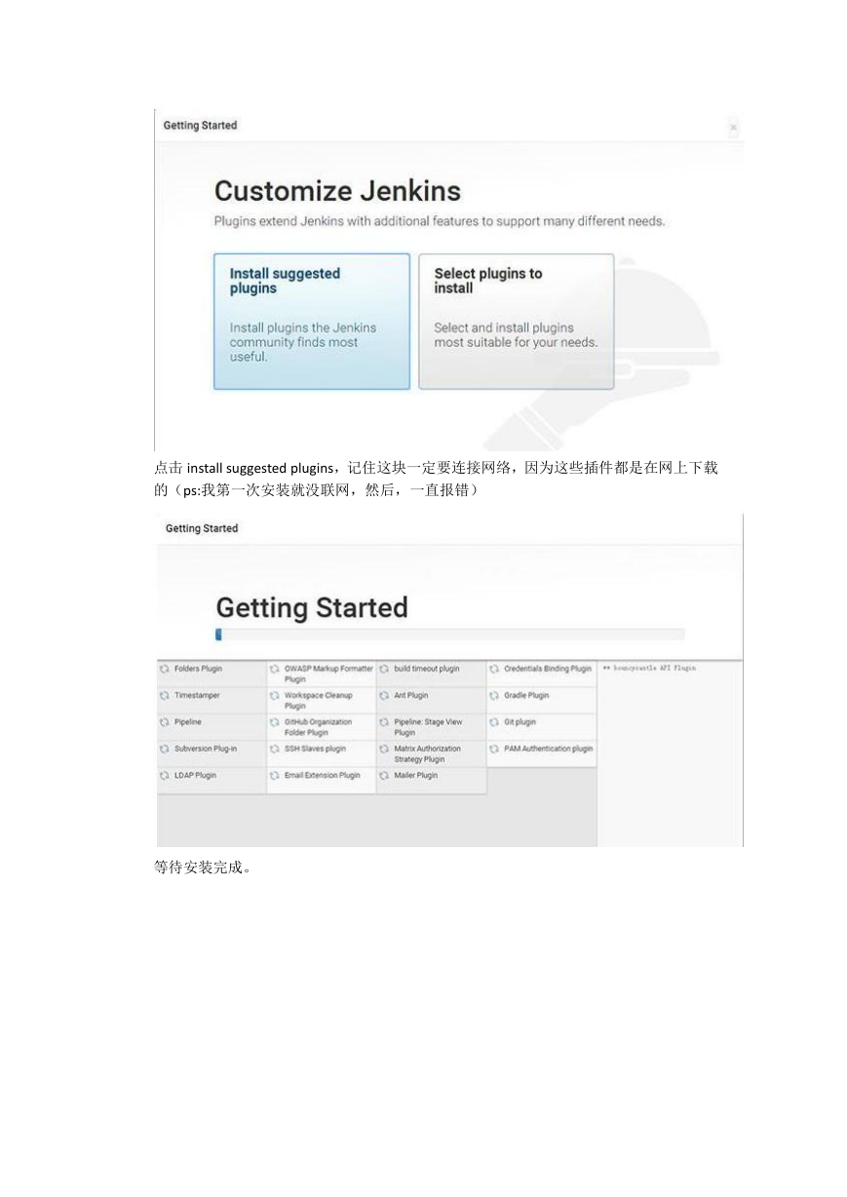Click the LDAP Plugin status icon
Viewport: 847px width, 1197px height.
165,776
